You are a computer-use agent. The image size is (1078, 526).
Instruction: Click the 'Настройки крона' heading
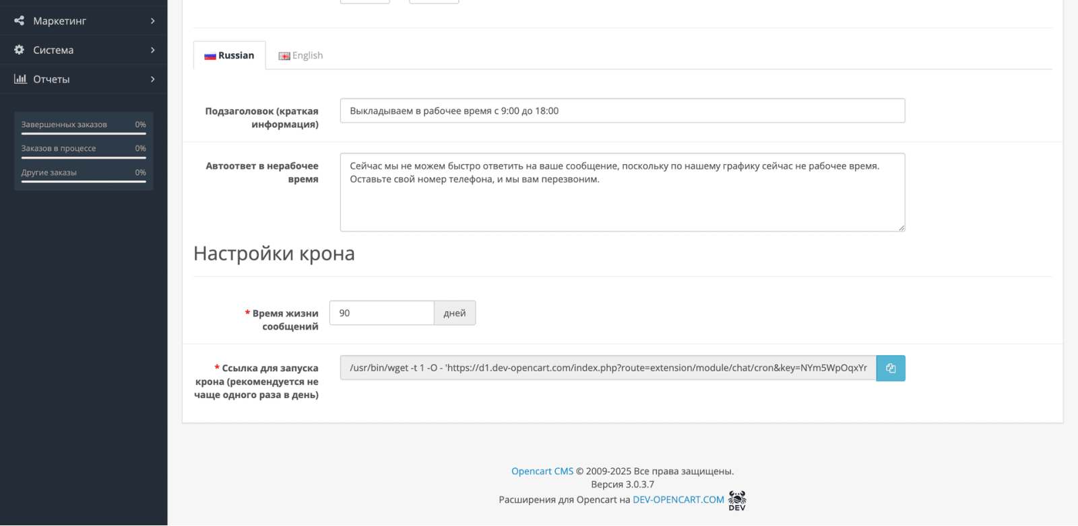tap(274, 254)
